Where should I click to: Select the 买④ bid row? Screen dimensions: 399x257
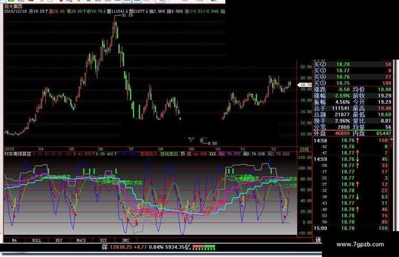tap(353, 77)
